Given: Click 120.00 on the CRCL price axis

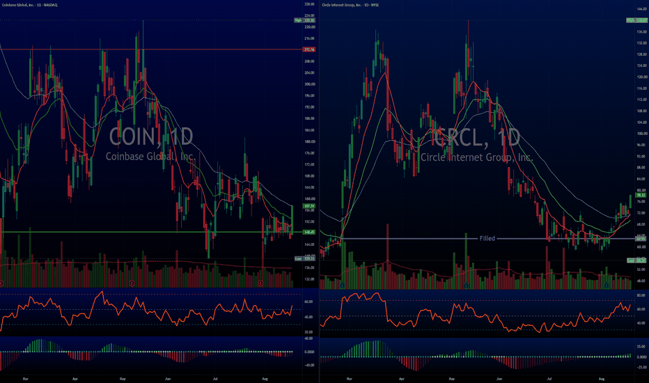Looking at the screenshot, I should tap(641, 77).
